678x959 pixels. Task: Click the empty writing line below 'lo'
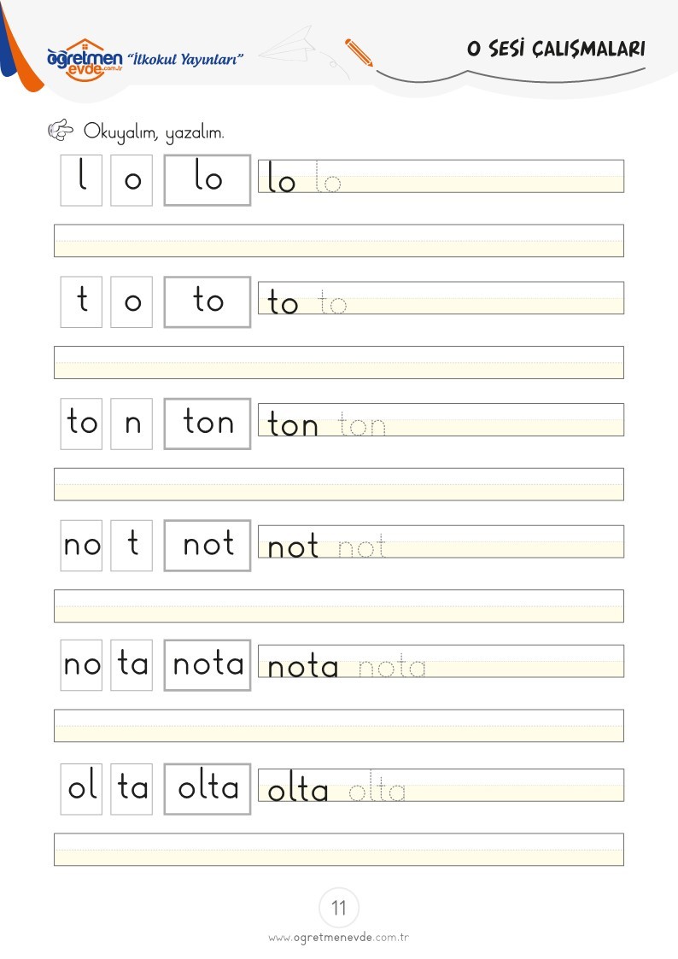(339, 240)
